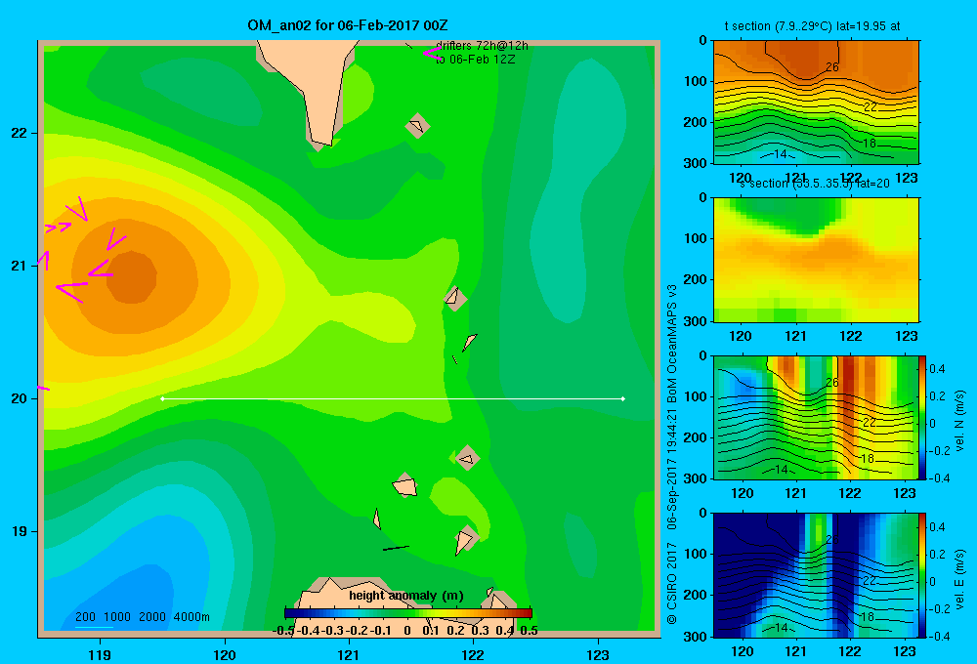
Task: Click the 26 contour label in temperature section
Action: pos(832,66)
